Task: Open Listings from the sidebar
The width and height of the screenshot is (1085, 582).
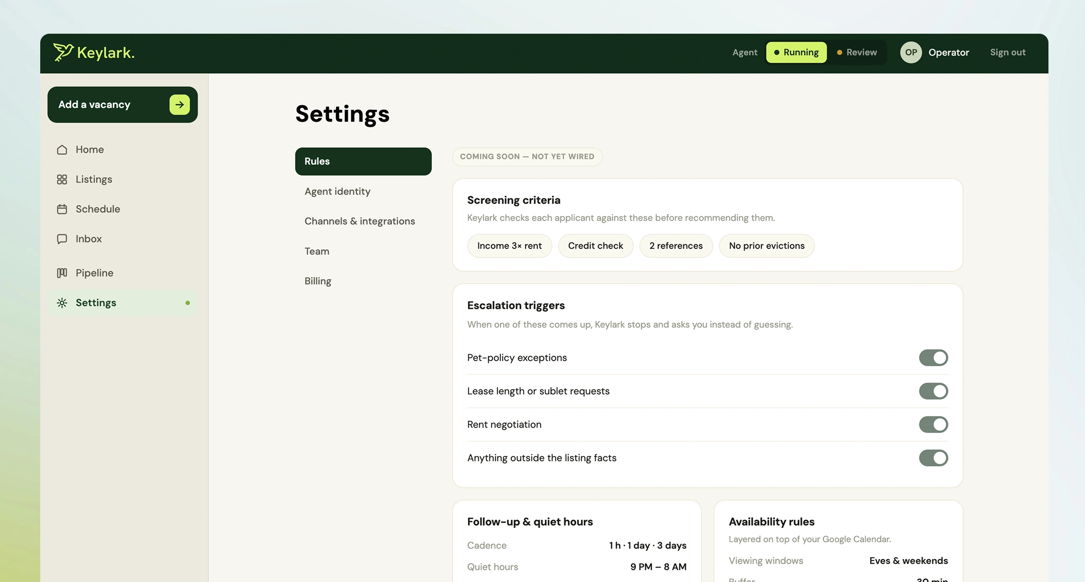Action: click(x=123, y=179)
